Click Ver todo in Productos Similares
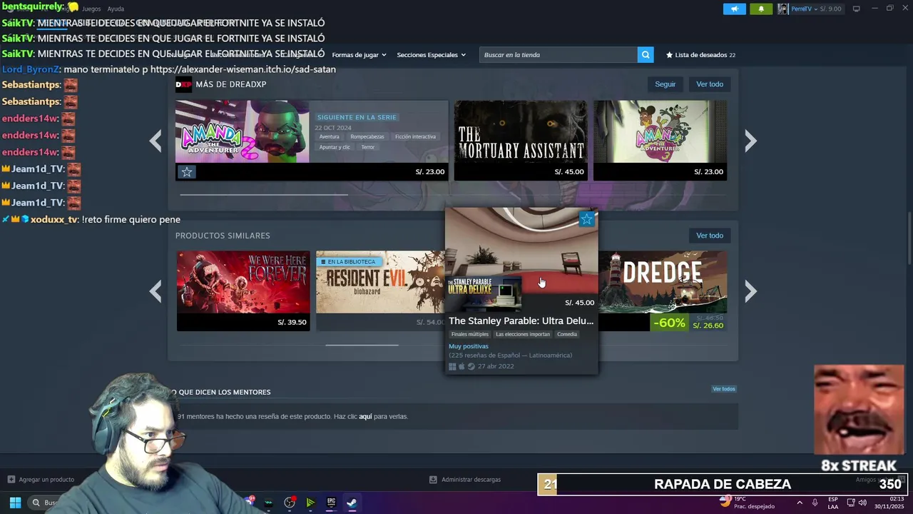 click(710, 236)
